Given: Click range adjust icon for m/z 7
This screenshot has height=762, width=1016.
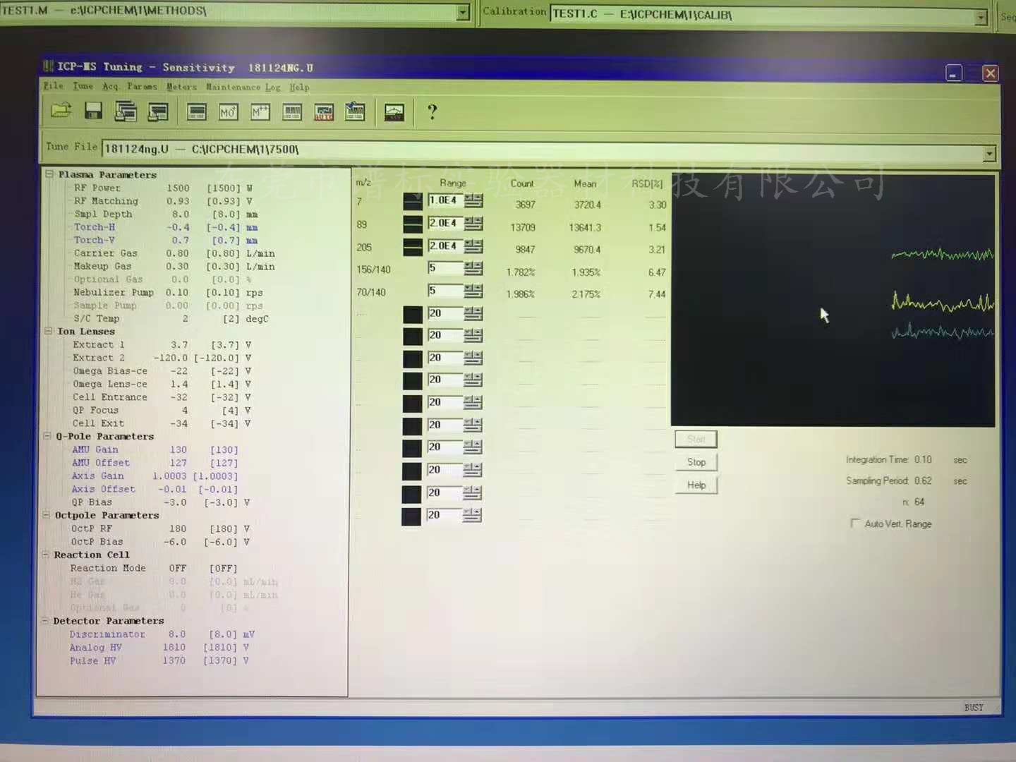Looking at the screenshot, I should [473, 201].
